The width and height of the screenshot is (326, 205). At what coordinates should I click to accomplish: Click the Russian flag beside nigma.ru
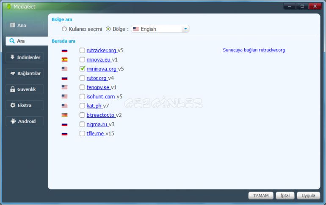(x=64, y=125)
